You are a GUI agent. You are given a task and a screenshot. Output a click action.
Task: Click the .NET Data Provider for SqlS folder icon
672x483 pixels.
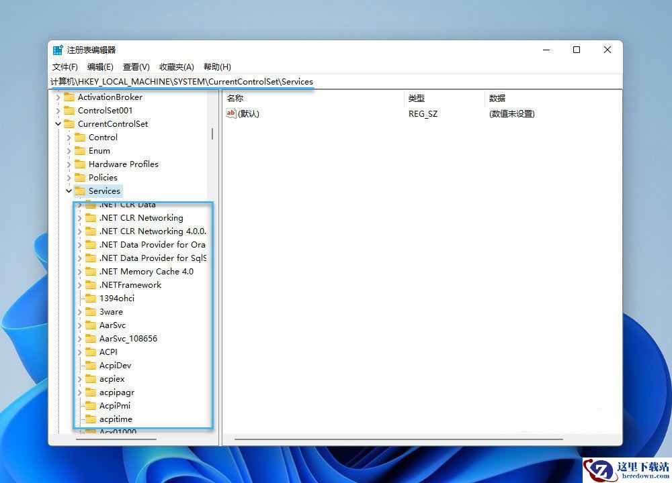91,258
